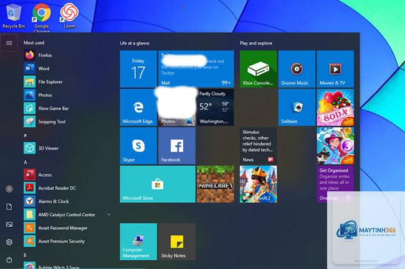Click the B letter index header

[25, 255]
